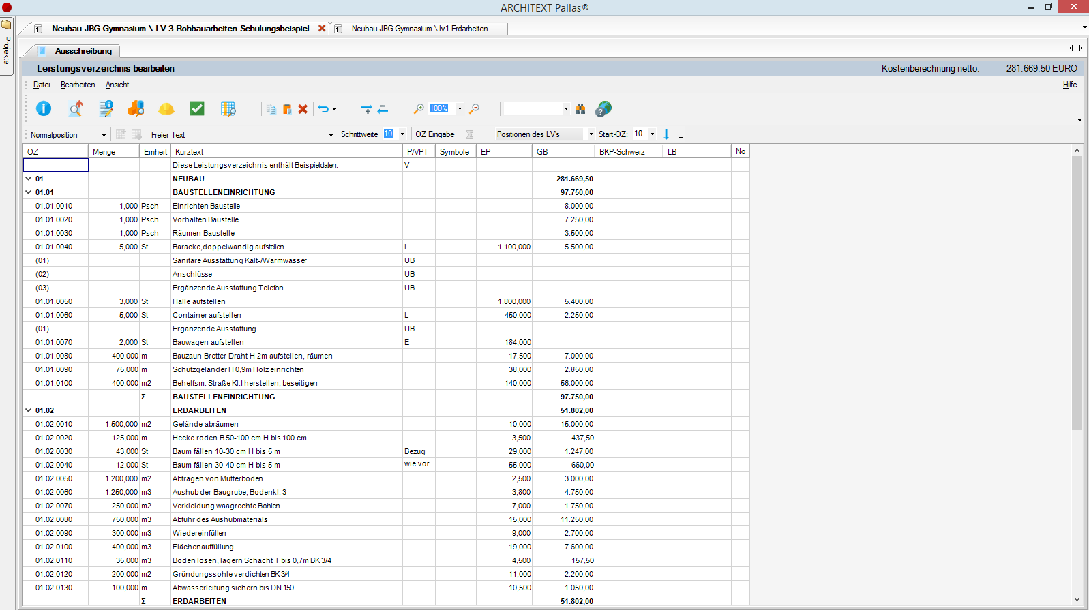Open the Schrittweite value dropdown
Viewport: 1089px width, 610px height.
tap(402, 134)
